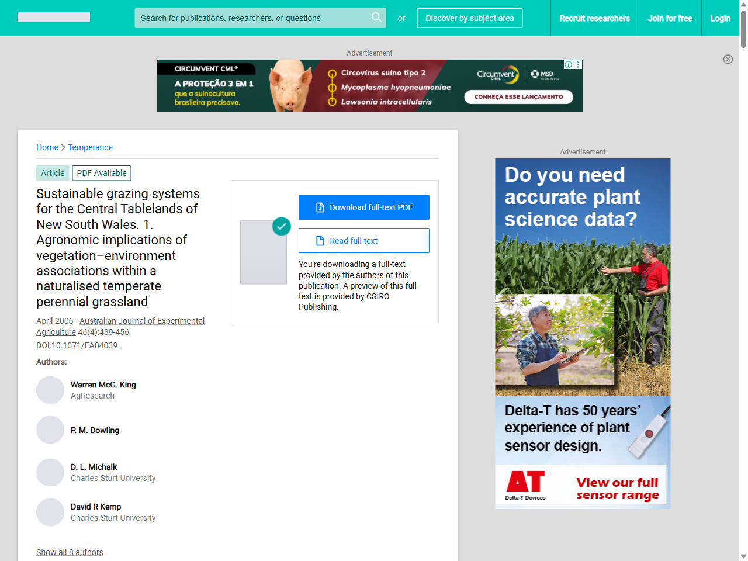Click the Article tag
This screenshot has width=748, height=561.
coord(53,173)
